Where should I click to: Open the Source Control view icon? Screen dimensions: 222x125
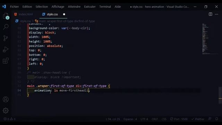(6, 38)
